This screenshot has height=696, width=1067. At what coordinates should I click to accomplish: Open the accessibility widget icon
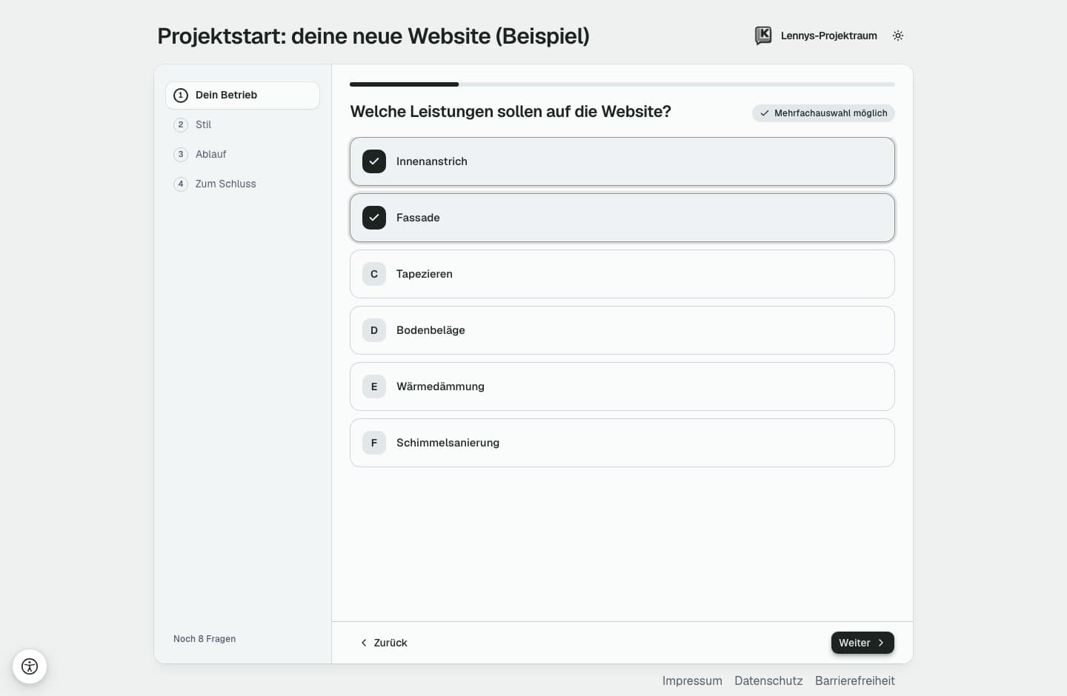point(30,666)
